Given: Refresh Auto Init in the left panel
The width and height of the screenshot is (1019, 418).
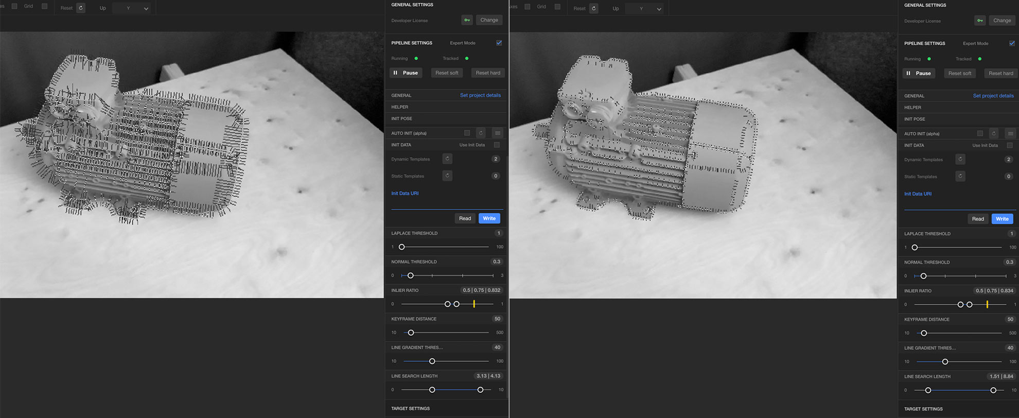Looking at the screenshot, I should pyautogui.click(x=481, y=133).
